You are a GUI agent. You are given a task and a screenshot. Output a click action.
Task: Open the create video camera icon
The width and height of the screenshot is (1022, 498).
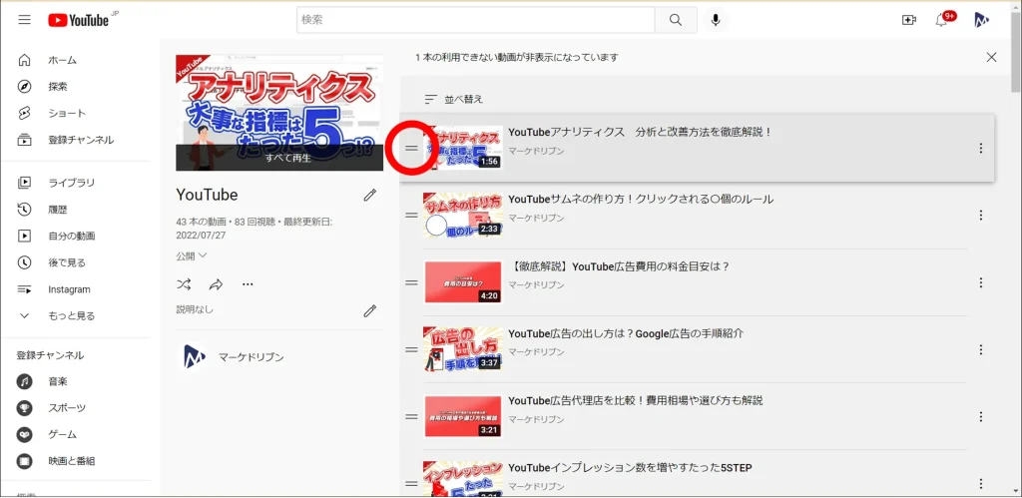click(x=908, y=20)
